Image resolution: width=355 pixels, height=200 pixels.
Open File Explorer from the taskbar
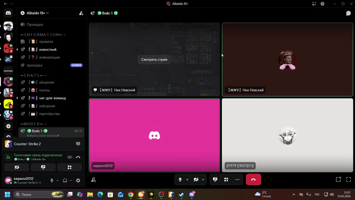click(x=90, y=194)
